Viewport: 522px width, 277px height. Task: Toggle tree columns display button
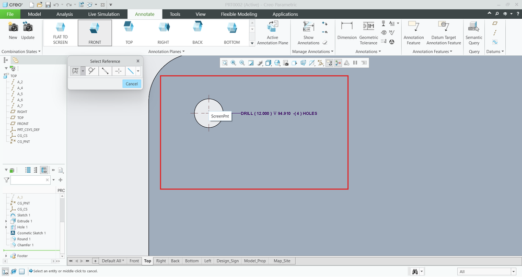tap(44, 170)
